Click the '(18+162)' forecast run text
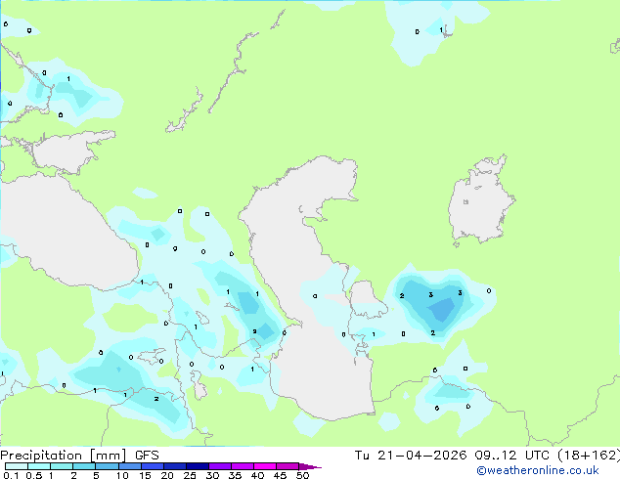Screen dimensions: 620x479 point(589,456)
